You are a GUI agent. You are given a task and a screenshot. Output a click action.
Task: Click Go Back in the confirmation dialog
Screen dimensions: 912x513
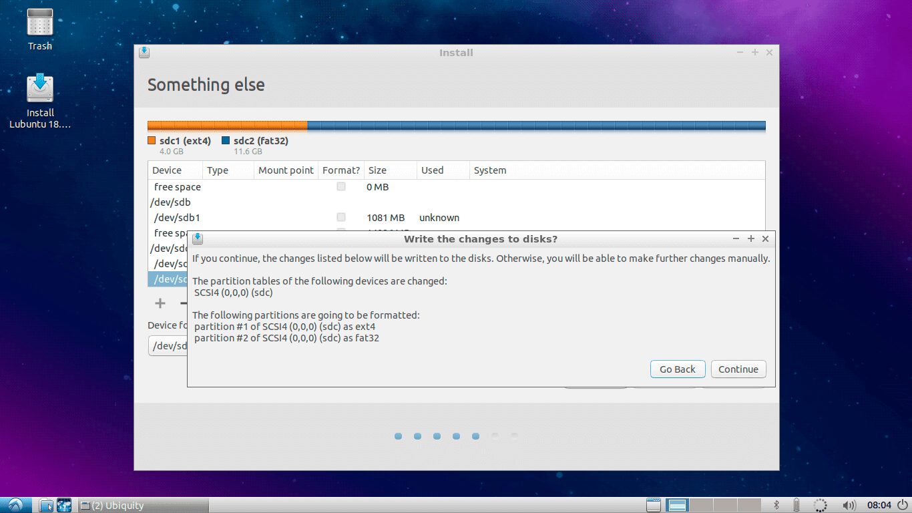[677, 369]
